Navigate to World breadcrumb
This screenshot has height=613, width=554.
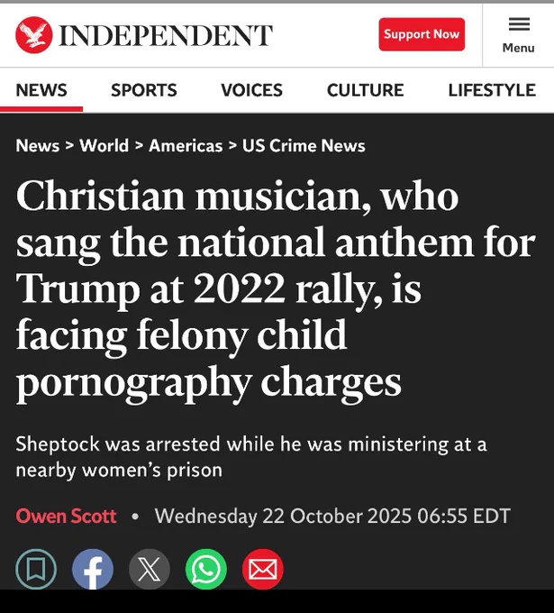click(104, 146)
